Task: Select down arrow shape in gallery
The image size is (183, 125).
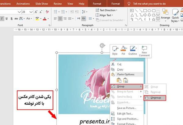Action: [149, 15]
